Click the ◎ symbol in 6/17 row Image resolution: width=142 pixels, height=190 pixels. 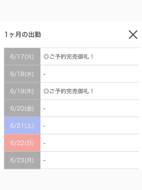click(46, 57)
